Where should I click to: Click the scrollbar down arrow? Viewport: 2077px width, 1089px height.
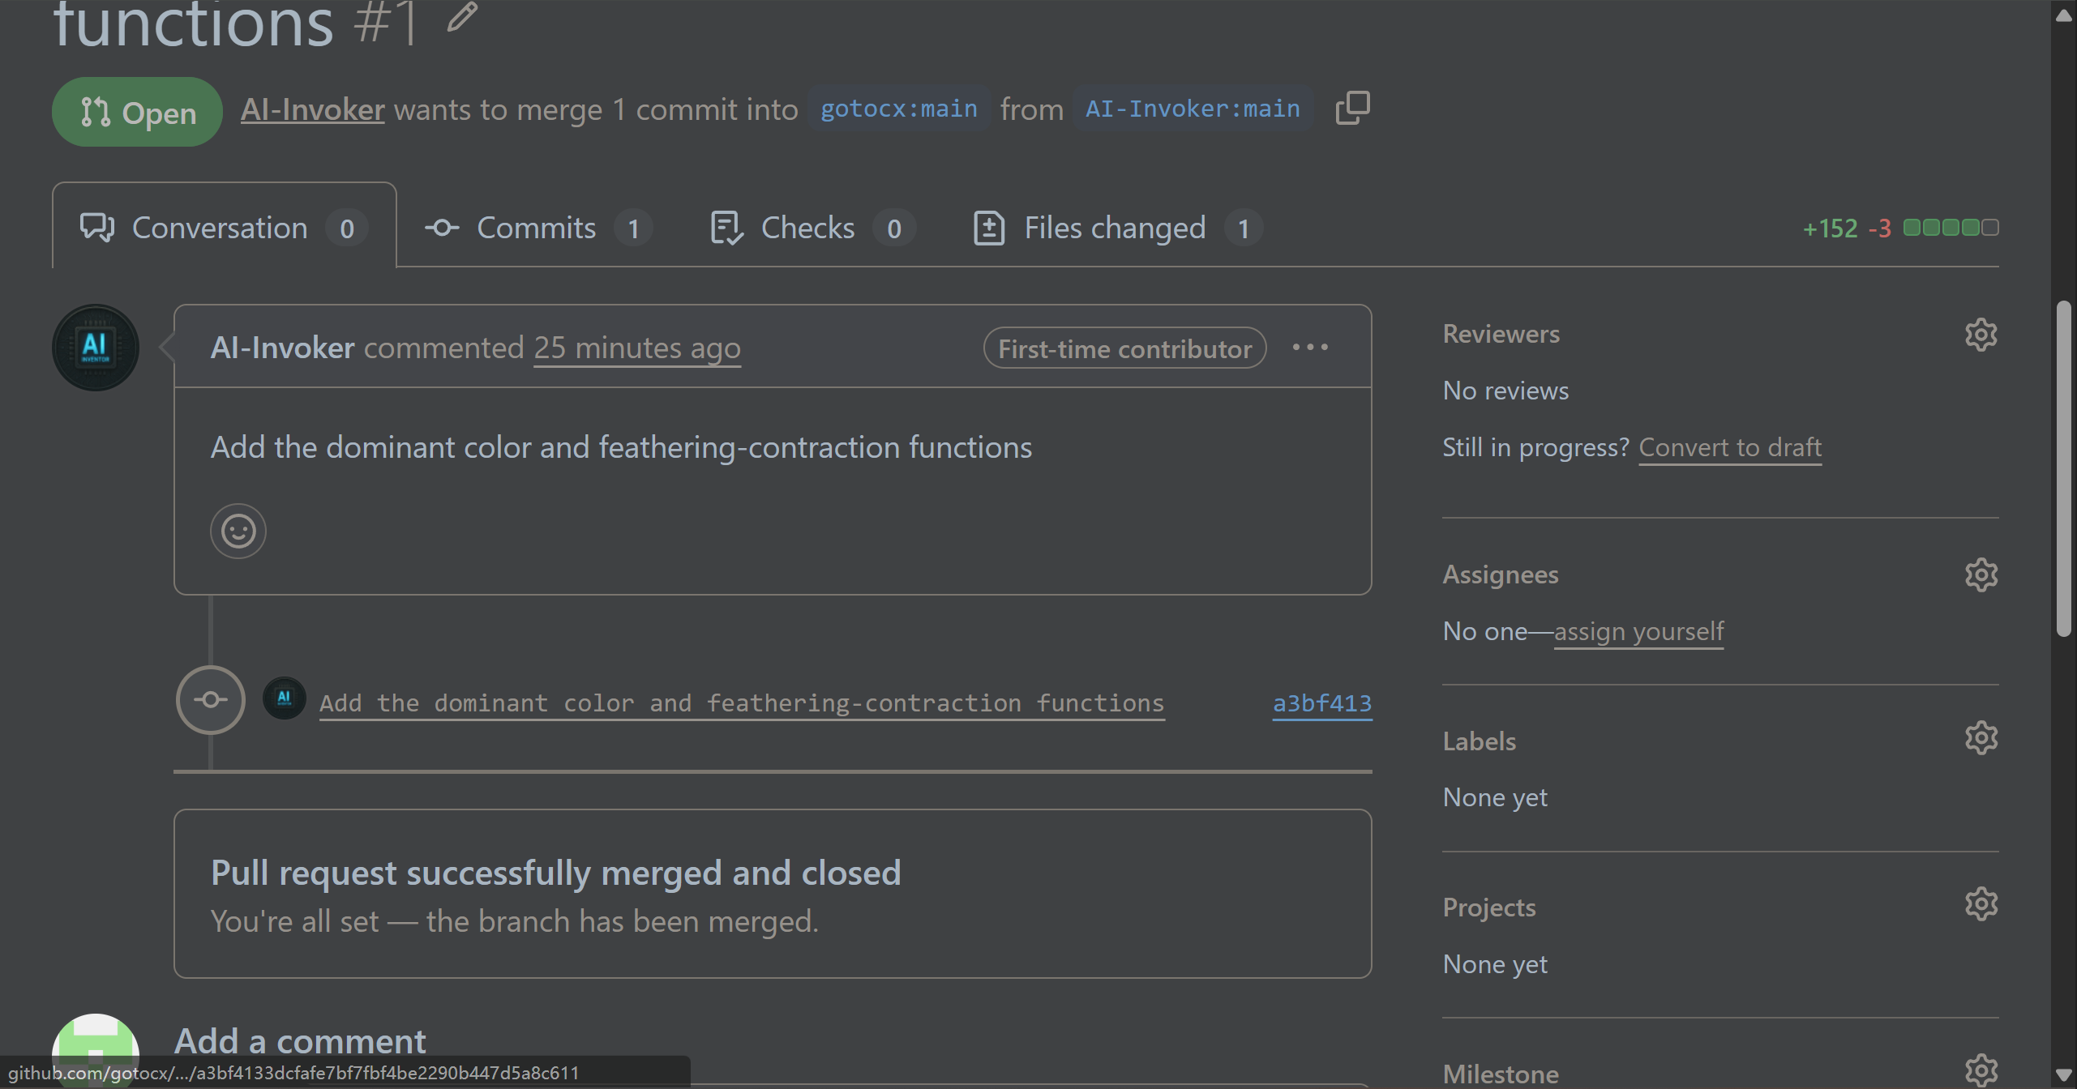pos(2064,1075)
